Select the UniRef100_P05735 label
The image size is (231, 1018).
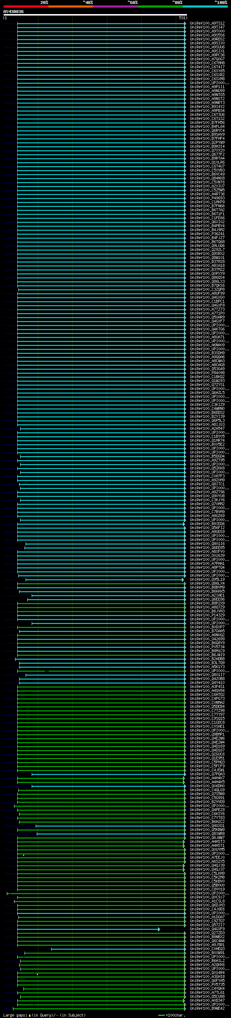click(x=207, y=985)
